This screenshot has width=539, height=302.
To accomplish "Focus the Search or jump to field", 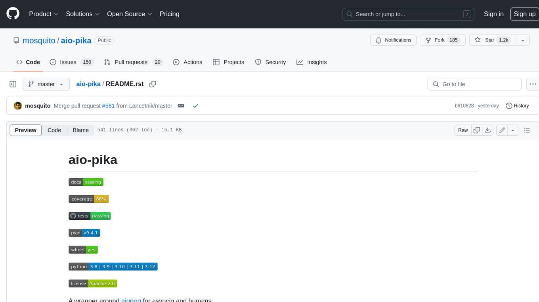I will coord(409,14).
